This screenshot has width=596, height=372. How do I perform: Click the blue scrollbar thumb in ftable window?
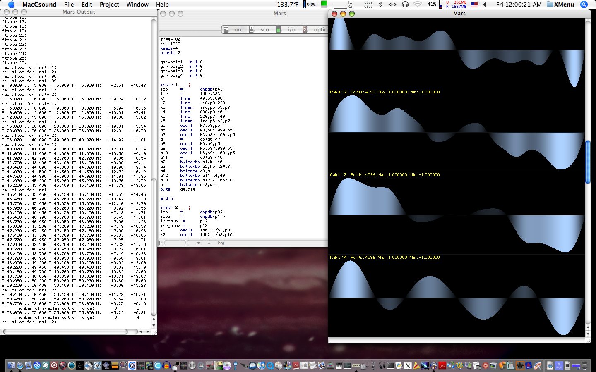(x=588, y=162)
